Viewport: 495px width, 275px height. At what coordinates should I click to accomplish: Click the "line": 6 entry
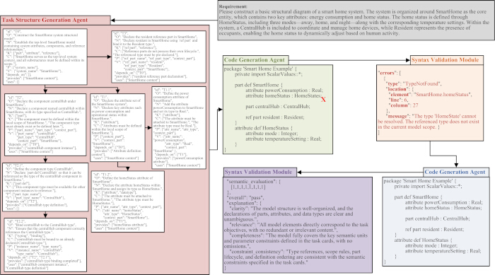(398, 100)
